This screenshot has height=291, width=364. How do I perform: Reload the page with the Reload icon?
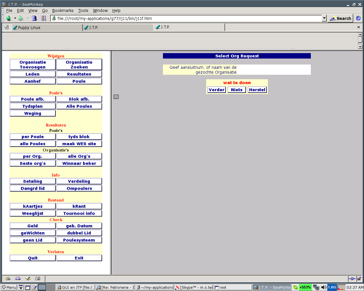coord(34,18)
